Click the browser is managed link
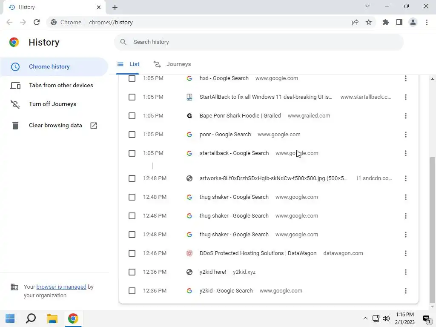 [61, 287]
